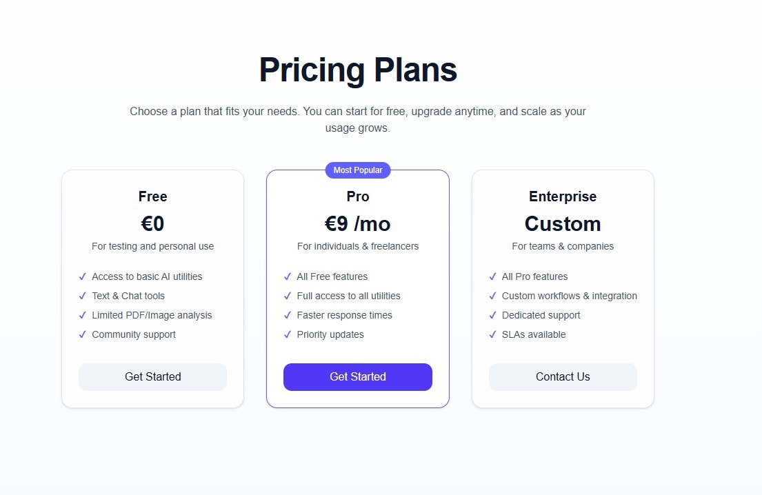Click Get Started on the Pro plan
The image size is (762, 495).
[357, 376]
